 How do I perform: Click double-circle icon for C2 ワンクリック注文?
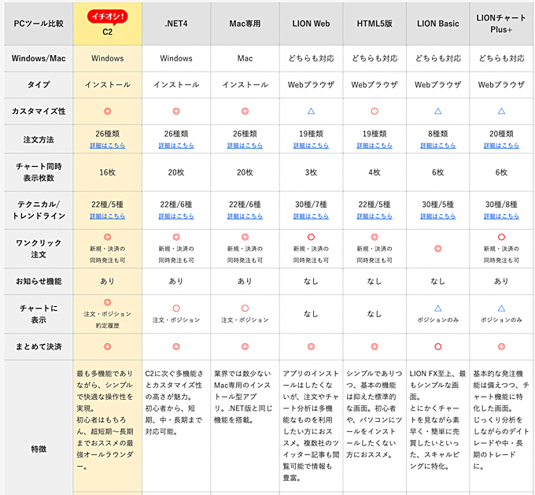108,237
